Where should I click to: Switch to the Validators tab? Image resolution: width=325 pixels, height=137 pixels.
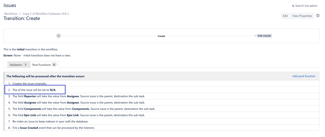tap(19, 65)
